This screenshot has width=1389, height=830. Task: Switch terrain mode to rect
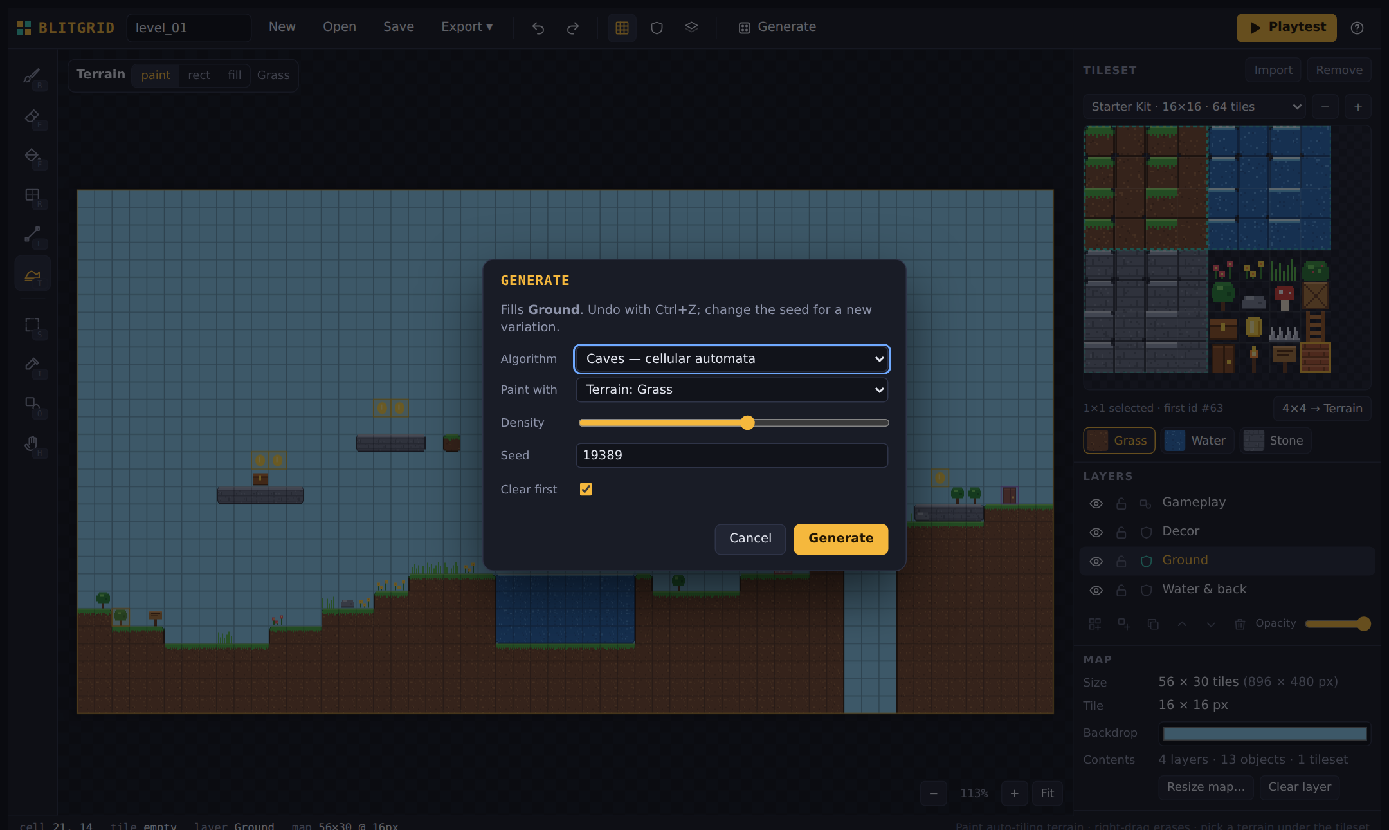199,75
